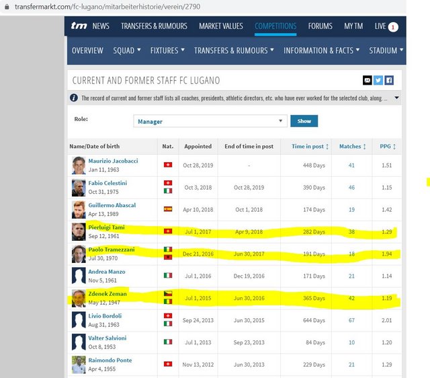This screenshot has width=430, height=378.
Task: Expand the staff record info text
Action: pyautogui.click(x=396, y=98)
